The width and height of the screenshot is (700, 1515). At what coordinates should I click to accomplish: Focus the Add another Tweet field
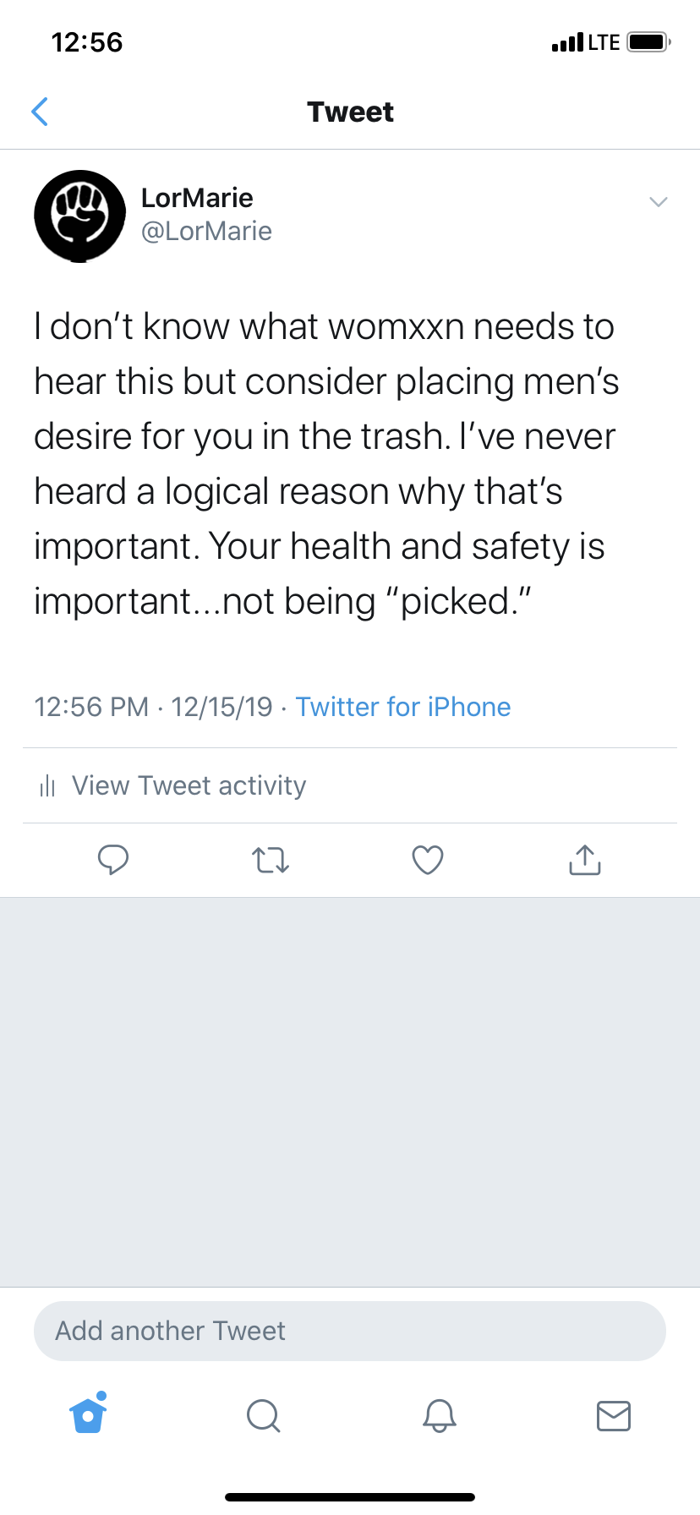(x=349, y=1331)
